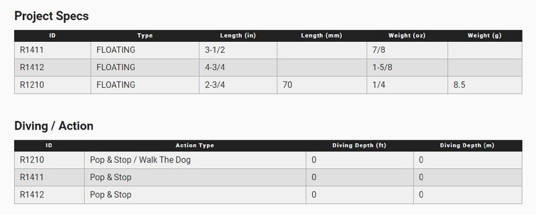Click the Project Specs heading
This screenshot has width=536, height=215.
pos(51,16)
